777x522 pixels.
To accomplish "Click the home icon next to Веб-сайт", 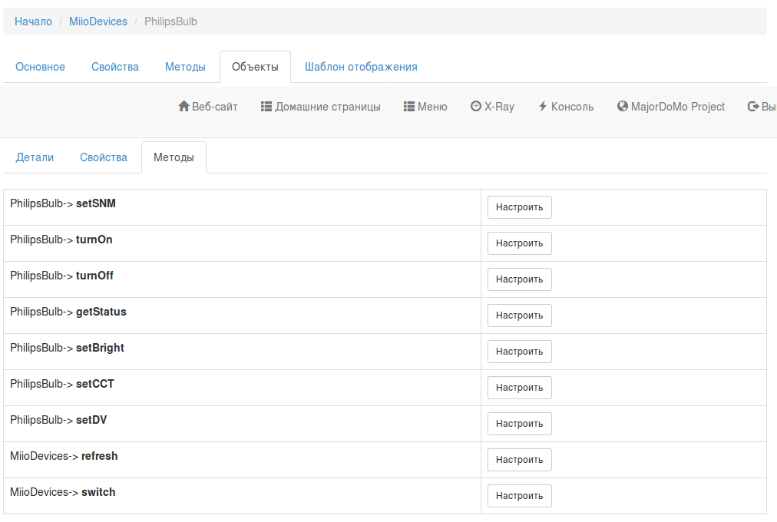I will (184, 106).
